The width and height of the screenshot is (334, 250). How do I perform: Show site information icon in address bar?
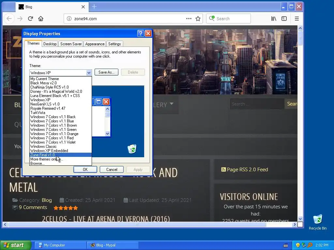point(69,19)
